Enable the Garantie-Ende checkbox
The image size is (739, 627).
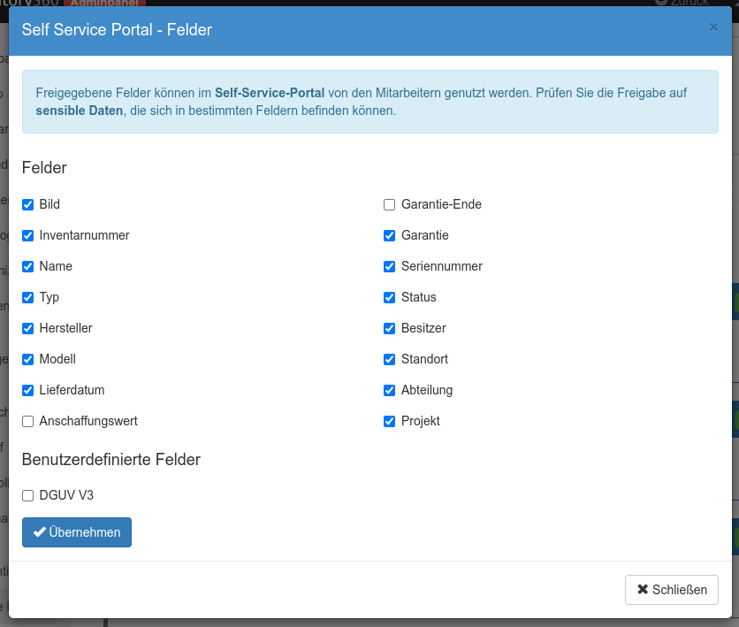389,204
